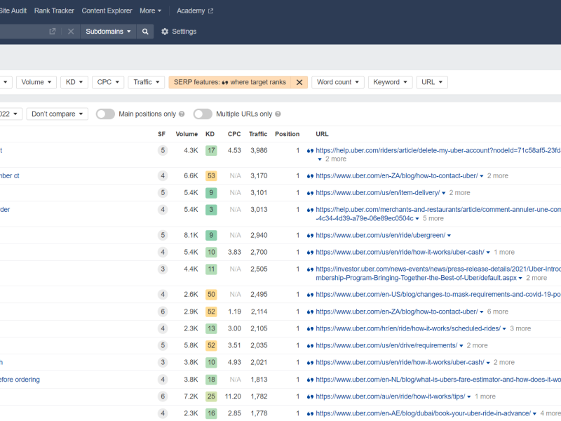Click SERP feature icon for ubergreen URL
The image size is (561, 421).
click(x=310, y=235)
